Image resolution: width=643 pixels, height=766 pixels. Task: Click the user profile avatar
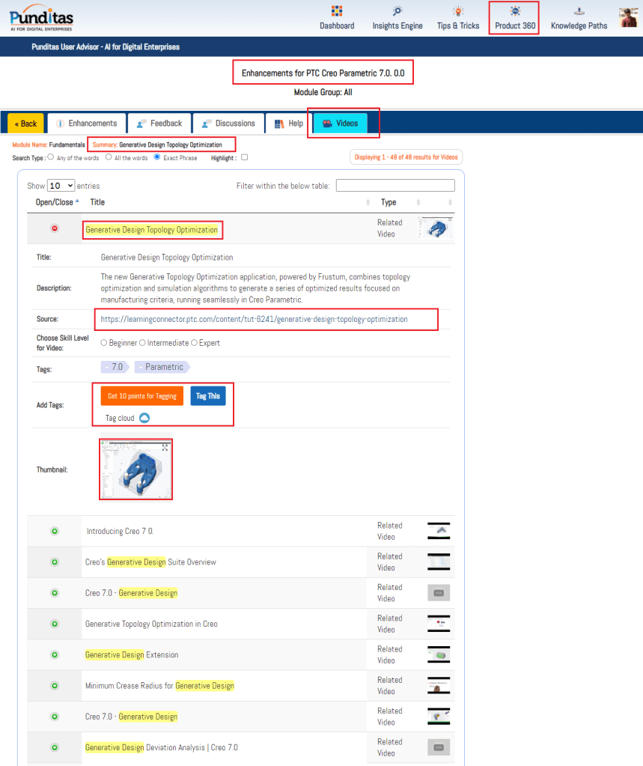[628, 17]
